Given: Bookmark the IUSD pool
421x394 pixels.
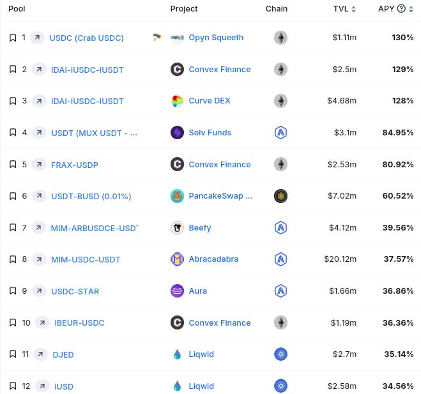Looking at the screenshot, I should coord(13,386).
